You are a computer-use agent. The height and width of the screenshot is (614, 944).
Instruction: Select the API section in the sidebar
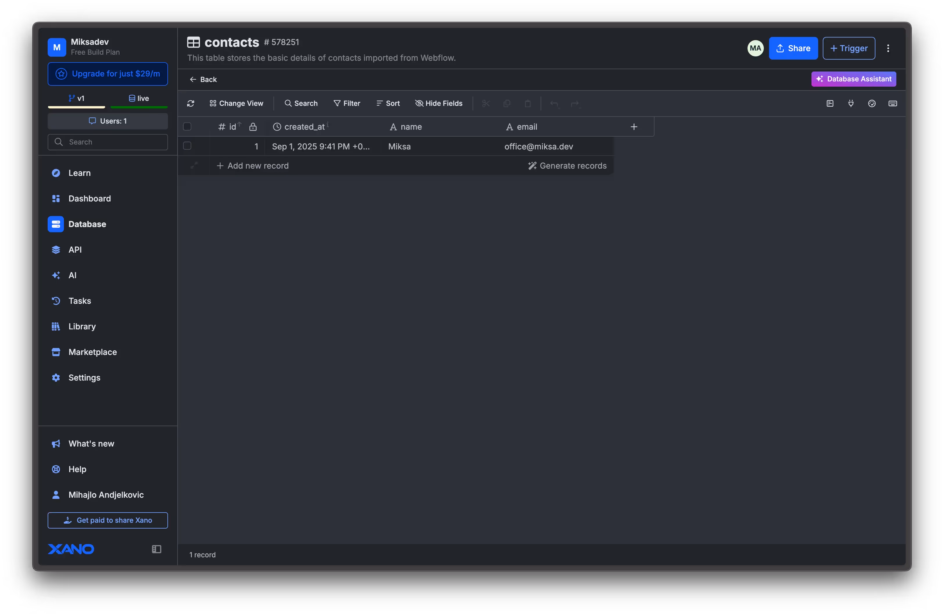pos(75,249)
